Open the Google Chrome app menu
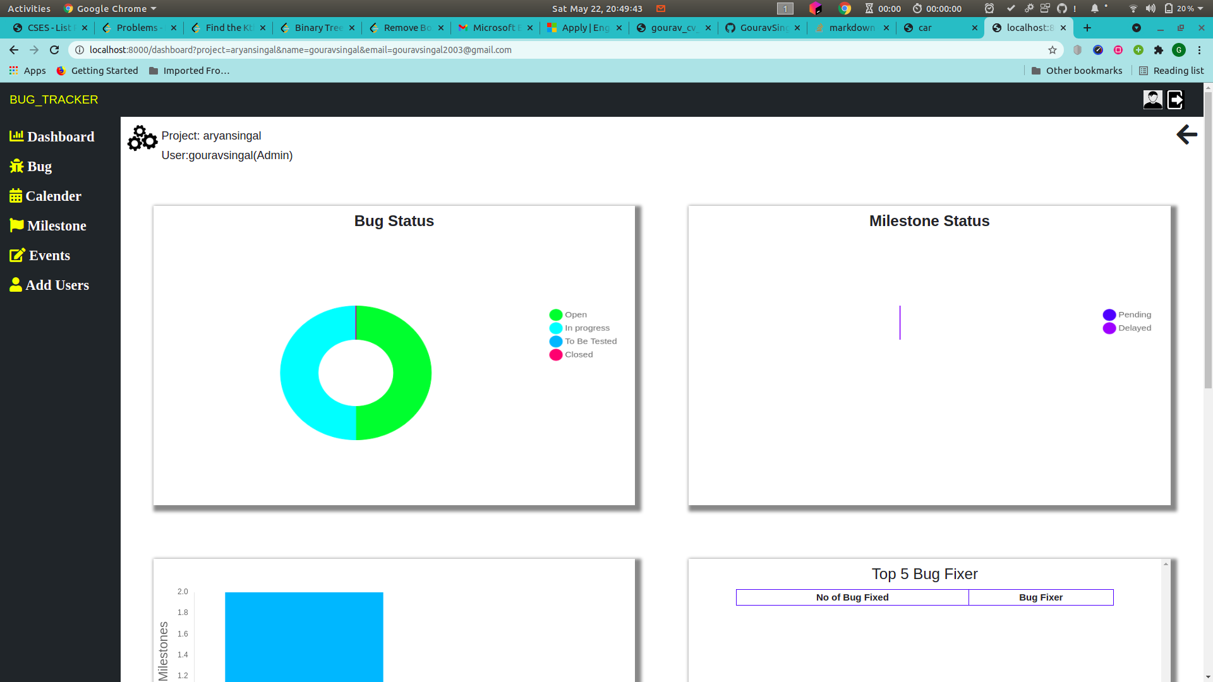 [x=110, y=8]
